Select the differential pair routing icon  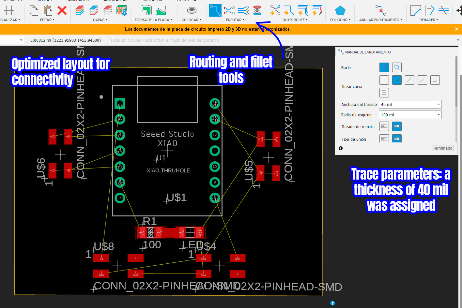[229, 10]
